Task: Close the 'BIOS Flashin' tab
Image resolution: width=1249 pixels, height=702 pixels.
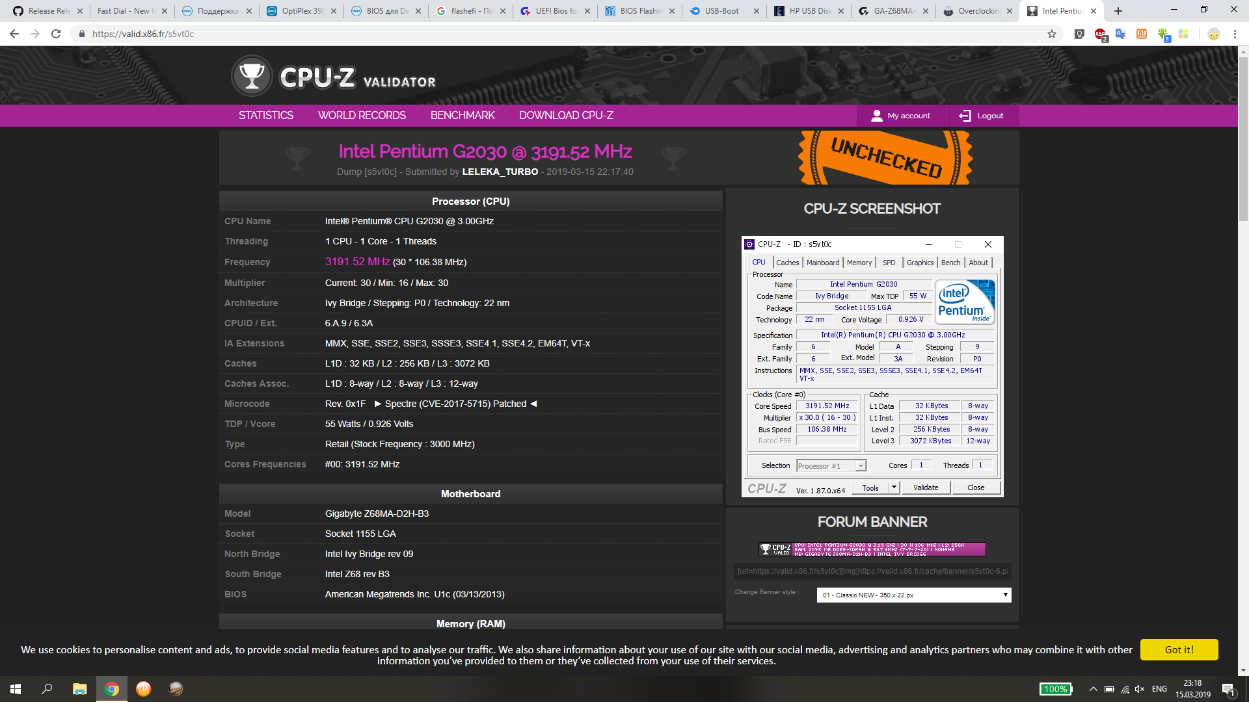Action: 672,11
